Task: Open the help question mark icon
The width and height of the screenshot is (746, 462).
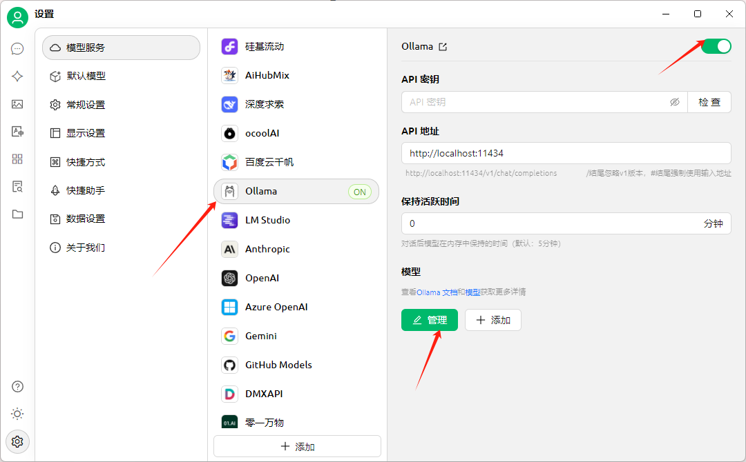Action: point(17,387)
